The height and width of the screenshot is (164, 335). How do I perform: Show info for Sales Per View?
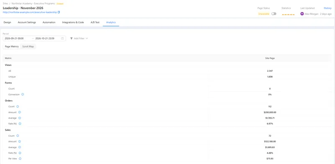pyautogui.click(x=20, y=159)
